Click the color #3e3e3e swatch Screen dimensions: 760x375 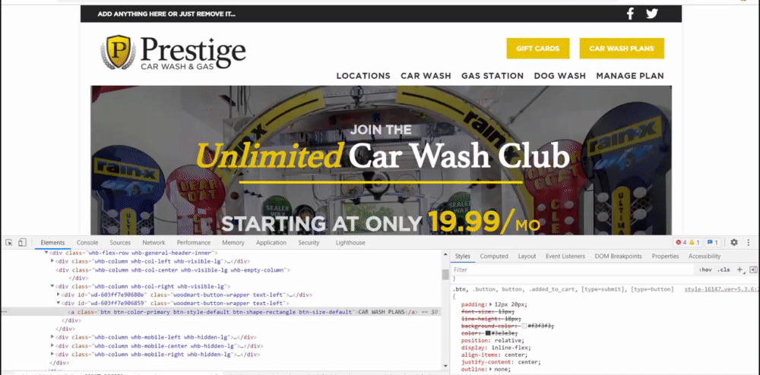pyautogui.click(x=488, y=333)
